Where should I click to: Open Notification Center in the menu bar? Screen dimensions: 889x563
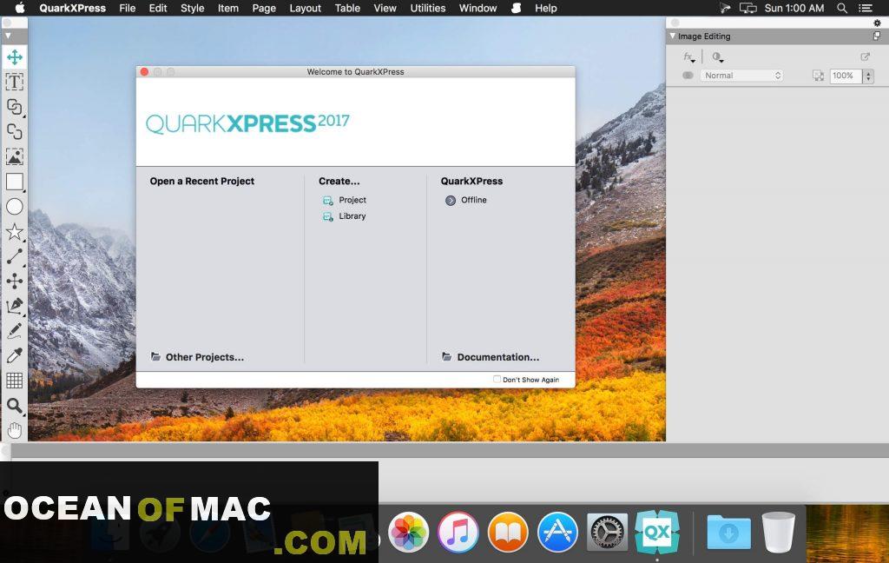866,8
